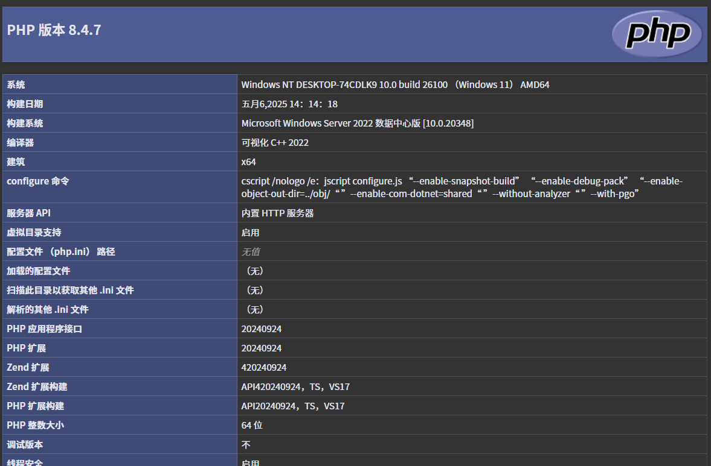Select the build date value 五月6,2025

[x=289, y=104]
